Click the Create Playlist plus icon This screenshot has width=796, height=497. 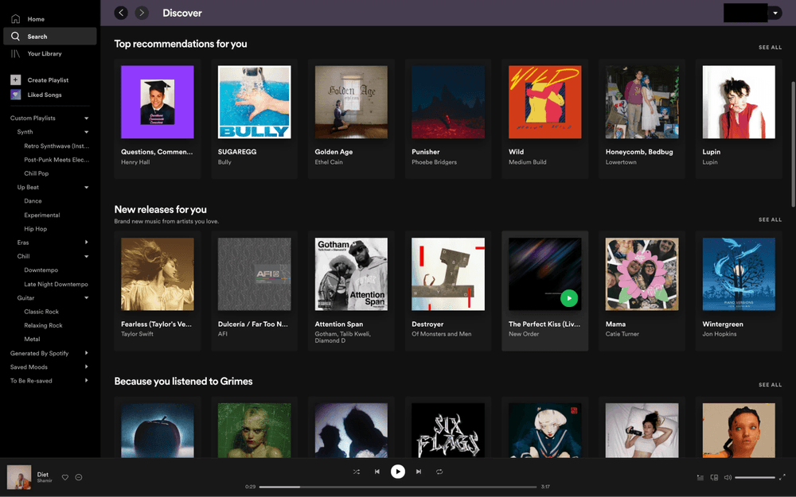(15, 80)
